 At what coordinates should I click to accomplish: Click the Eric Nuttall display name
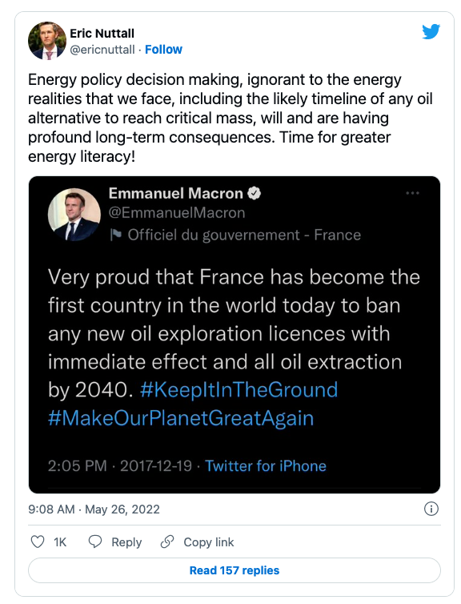102,34
